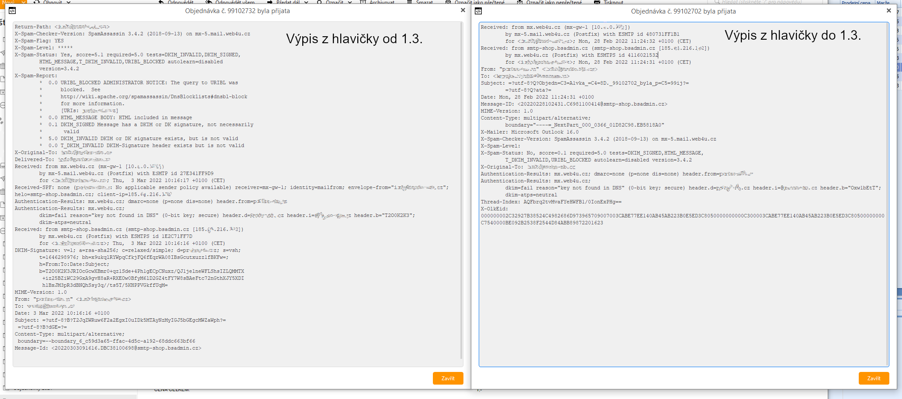The image size is (902, 399).
Task: Click Předat dál in the toolbar
Action: pyautogui.click(x=284, y=2)
